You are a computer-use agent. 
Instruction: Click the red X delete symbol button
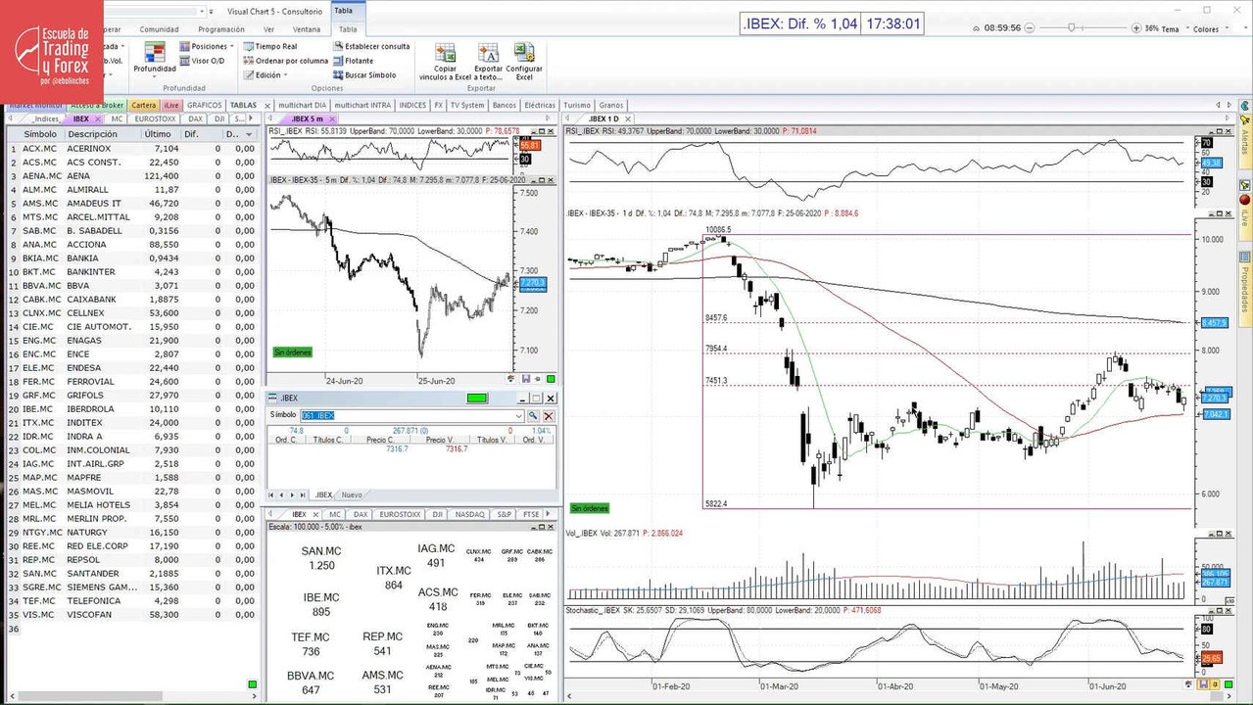[x=549, y=415]
